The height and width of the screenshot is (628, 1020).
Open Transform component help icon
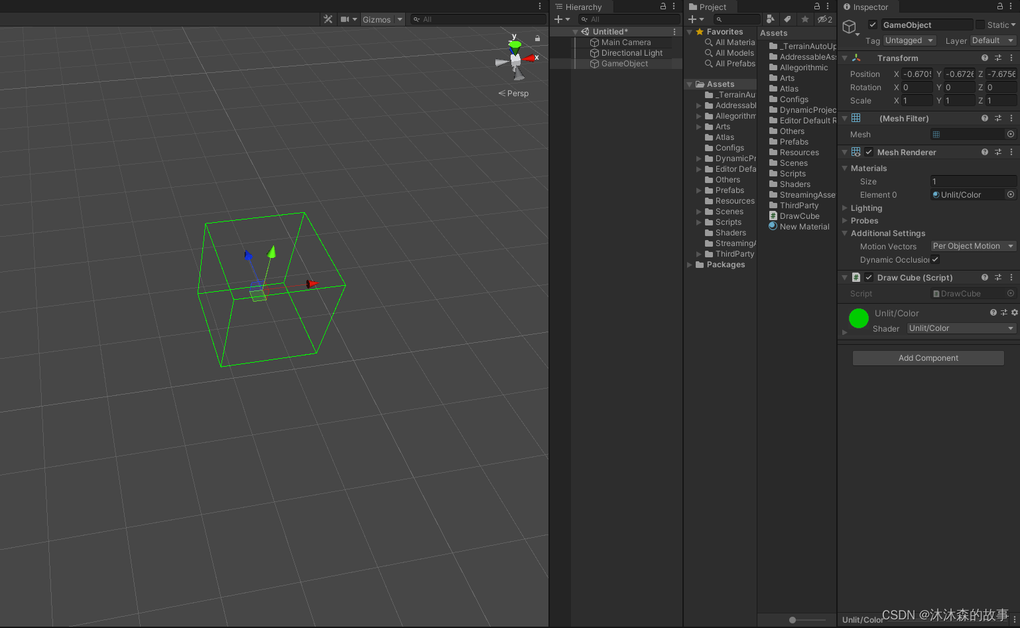tap(985, 58)
